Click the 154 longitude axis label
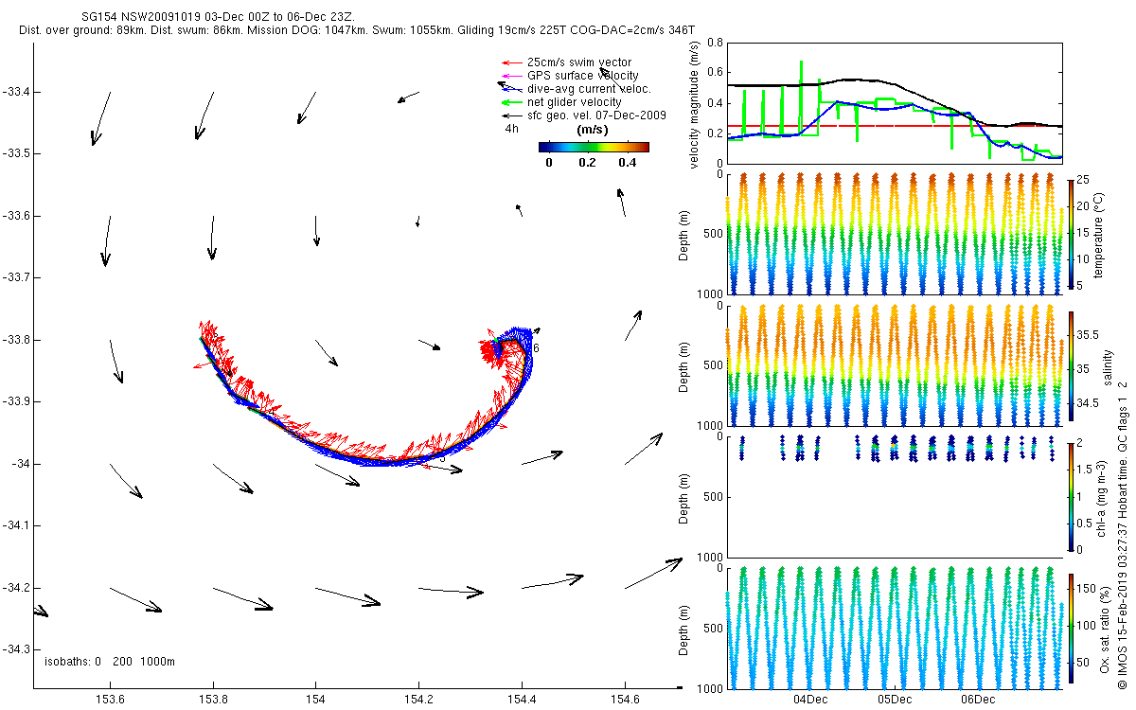Viewport: 1136px width, 710px height. 315,700
